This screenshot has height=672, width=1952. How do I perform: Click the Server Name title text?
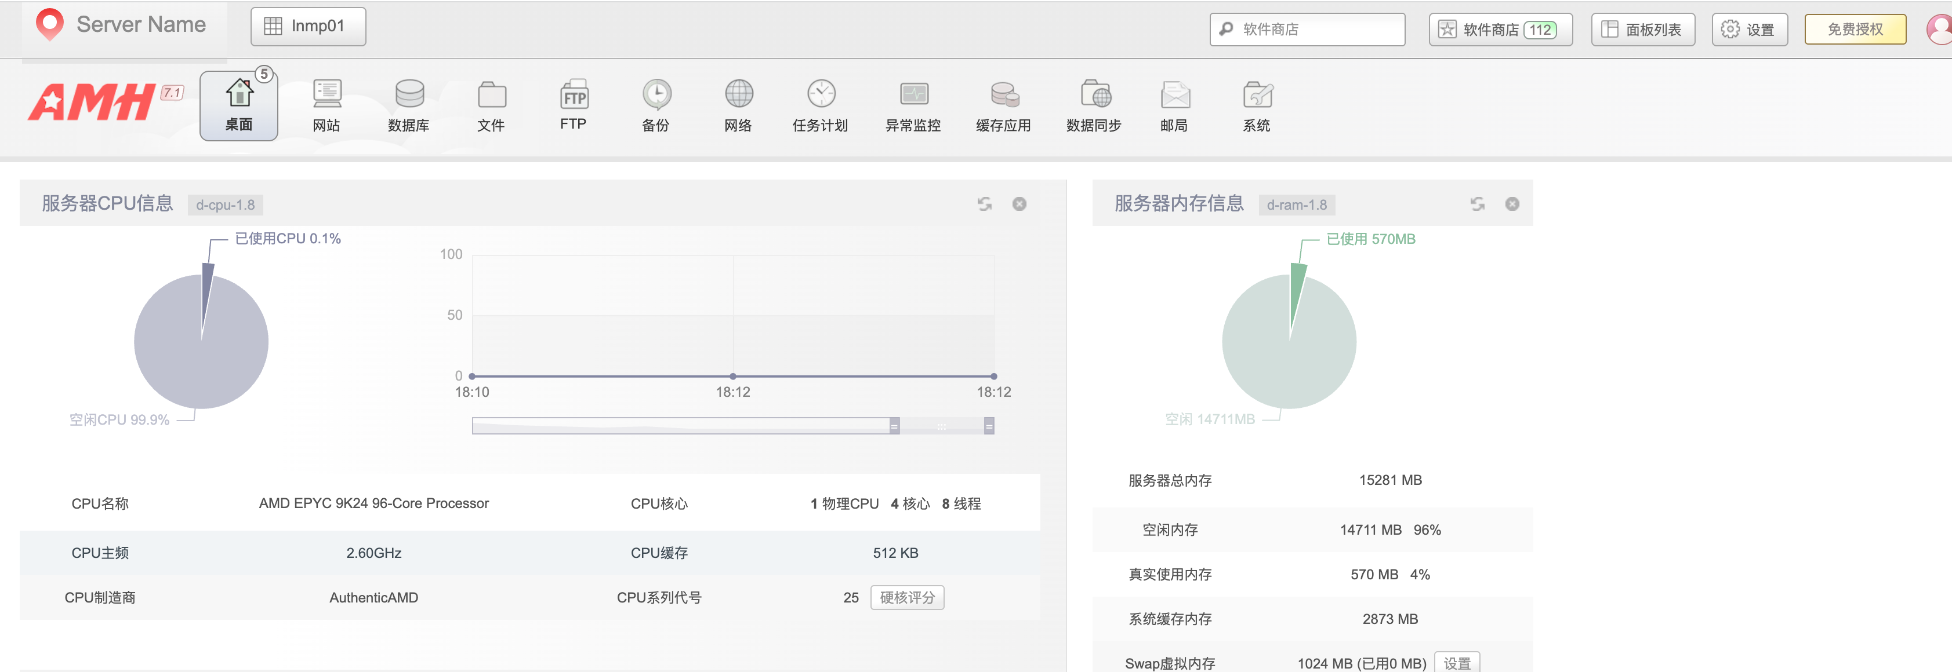141,24
